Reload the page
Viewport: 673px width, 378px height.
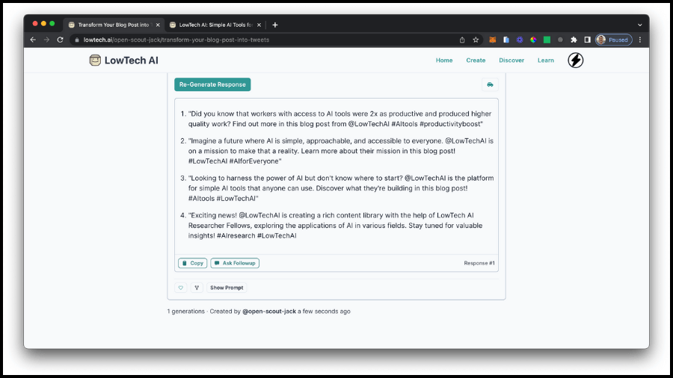[60, 40]
